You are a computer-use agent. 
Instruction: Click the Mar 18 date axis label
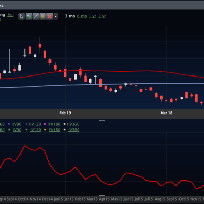click(166, 113)
